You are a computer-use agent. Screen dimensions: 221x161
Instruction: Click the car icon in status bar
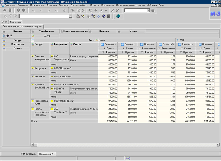coord(128,158)
